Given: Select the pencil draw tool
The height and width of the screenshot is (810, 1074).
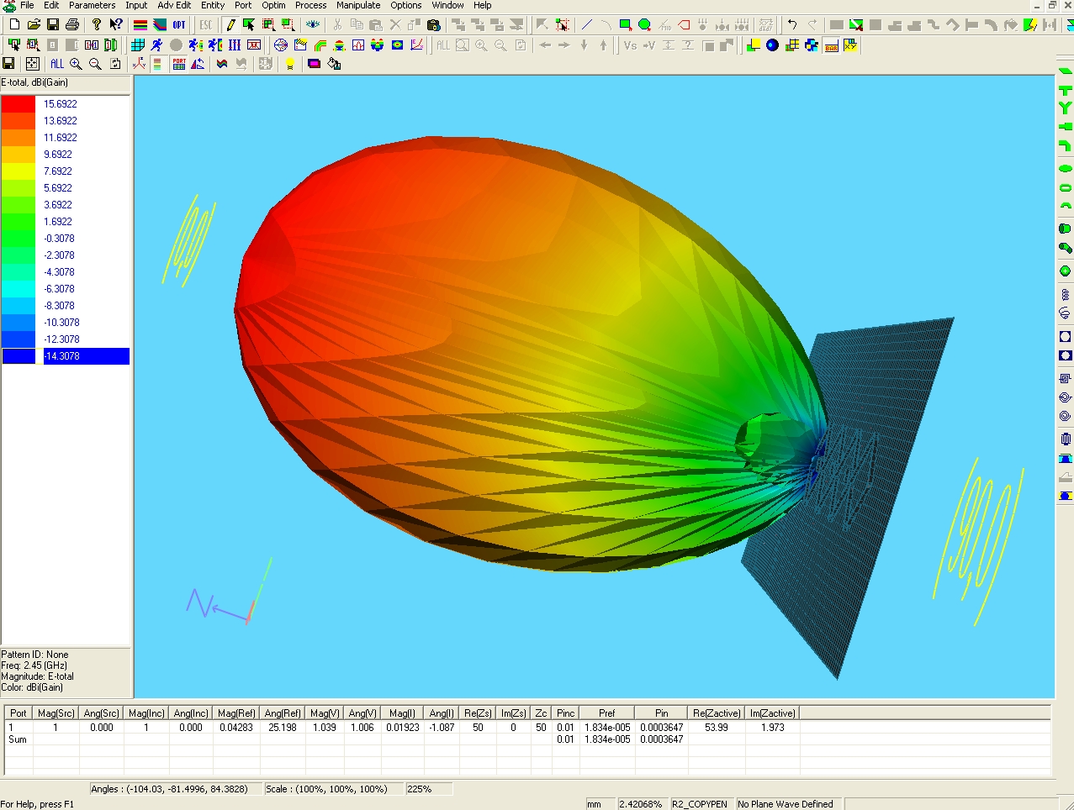Looking at the screenshot, I should (230, 25).
